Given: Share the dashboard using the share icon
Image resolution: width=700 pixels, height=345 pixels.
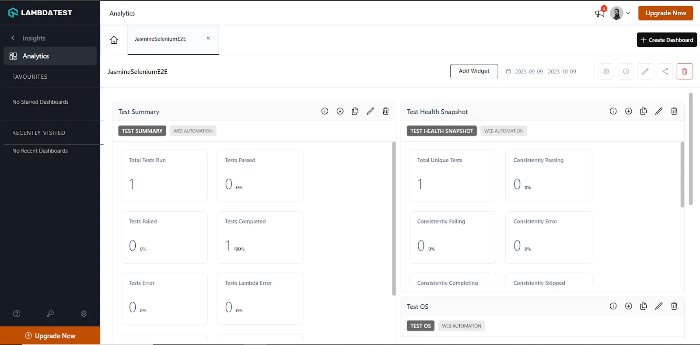Looking at the screenshot, I should (665, 71).
